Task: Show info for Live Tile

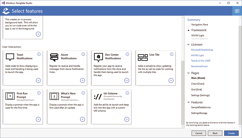Action: coord(172,54)
